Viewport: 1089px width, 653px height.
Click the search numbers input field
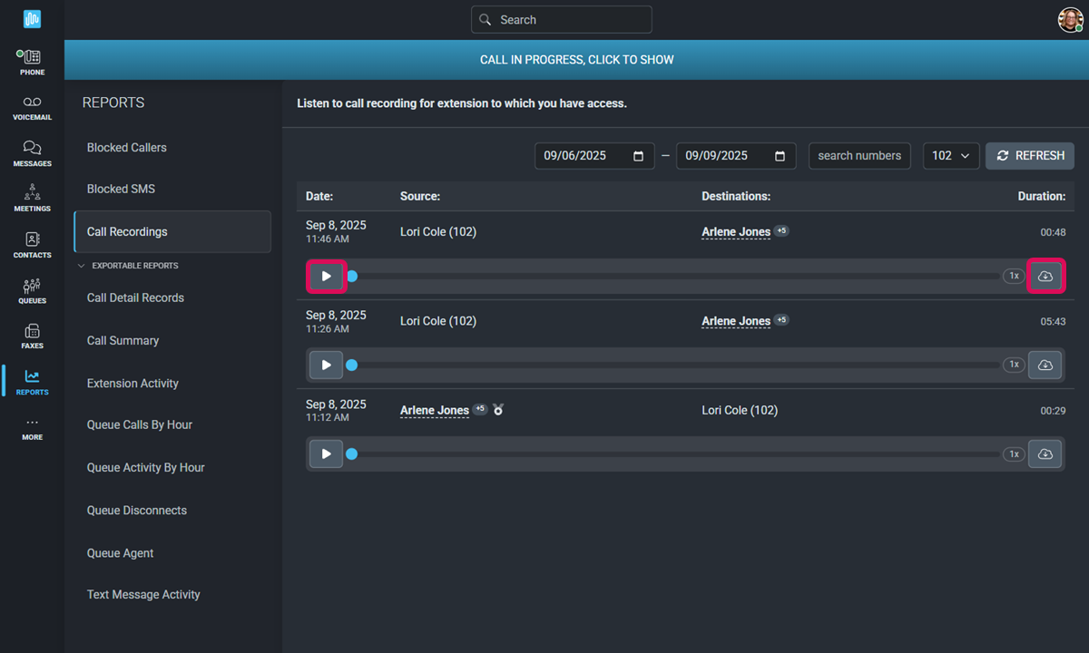click(858, 156)
